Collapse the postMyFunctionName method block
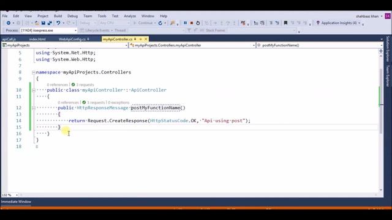The height and width of the screenshot is (220, 392). coord(34,108)
